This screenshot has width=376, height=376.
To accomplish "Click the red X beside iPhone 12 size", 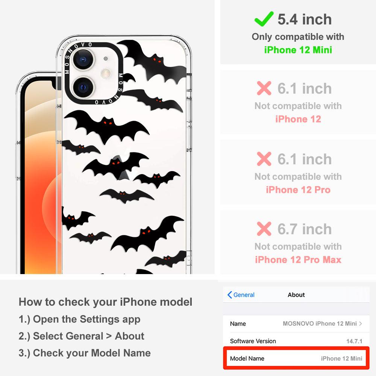I will point(264,88).
